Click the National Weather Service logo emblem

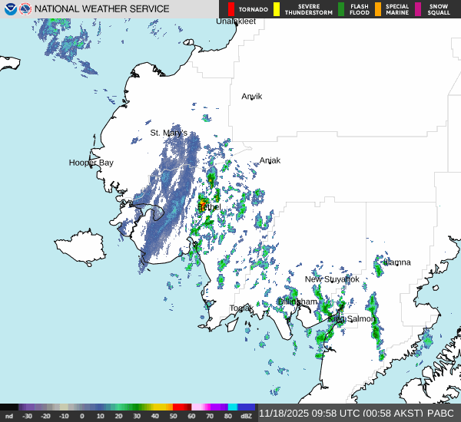[25, 9]
